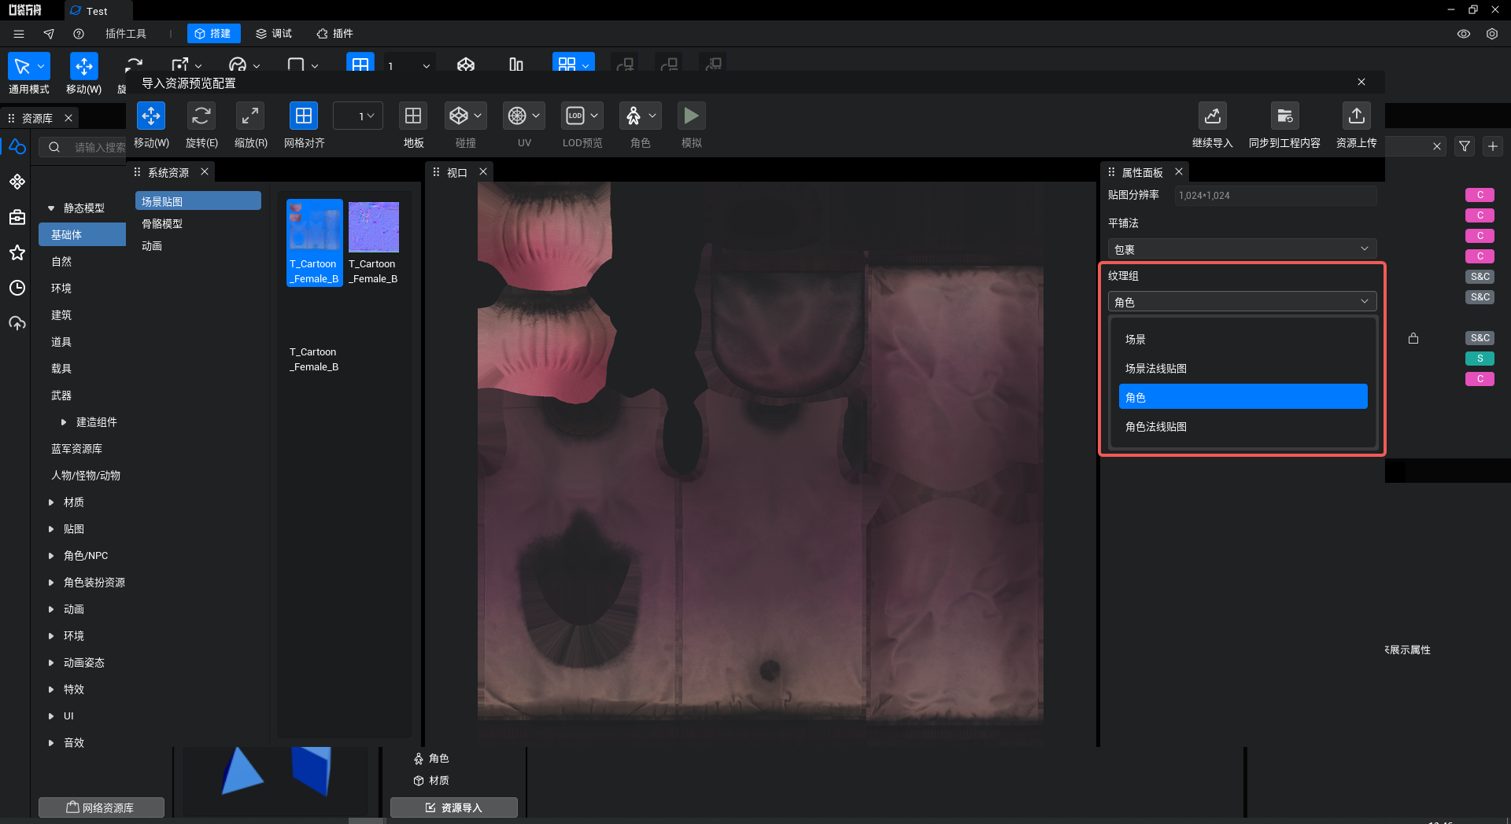The width and height of the screenshot is (1511, 824).
Task: Collapse the texture group (角色) combo box
Action: 1242,302
